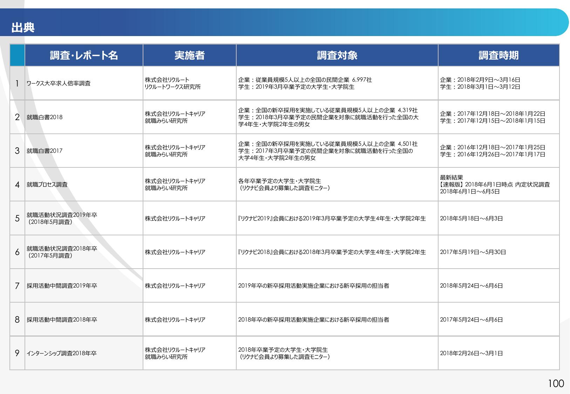
Task: Select the 採用活動中間調査2018年卒 cell
Action: click(62, 320)
